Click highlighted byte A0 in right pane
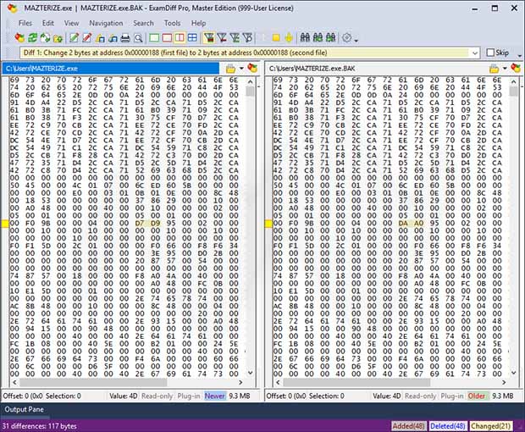 (419, 223)
